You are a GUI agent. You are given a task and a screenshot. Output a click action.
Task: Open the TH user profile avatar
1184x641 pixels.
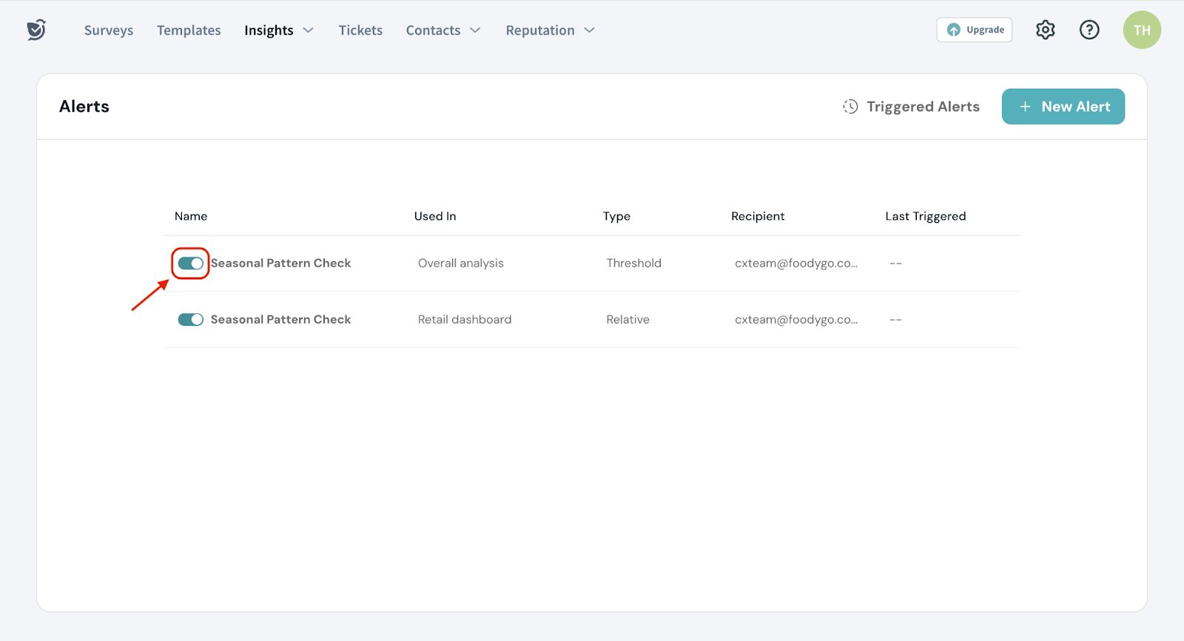pyautogui.click(x=1142, y=30)
